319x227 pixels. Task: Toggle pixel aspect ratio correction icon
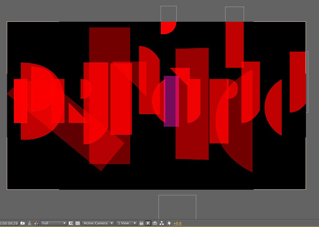click(x=141, y=223)
